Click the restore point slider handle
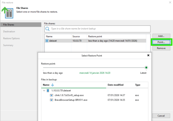The width and height of the screenshot is (173, 121). coord(146,68)
